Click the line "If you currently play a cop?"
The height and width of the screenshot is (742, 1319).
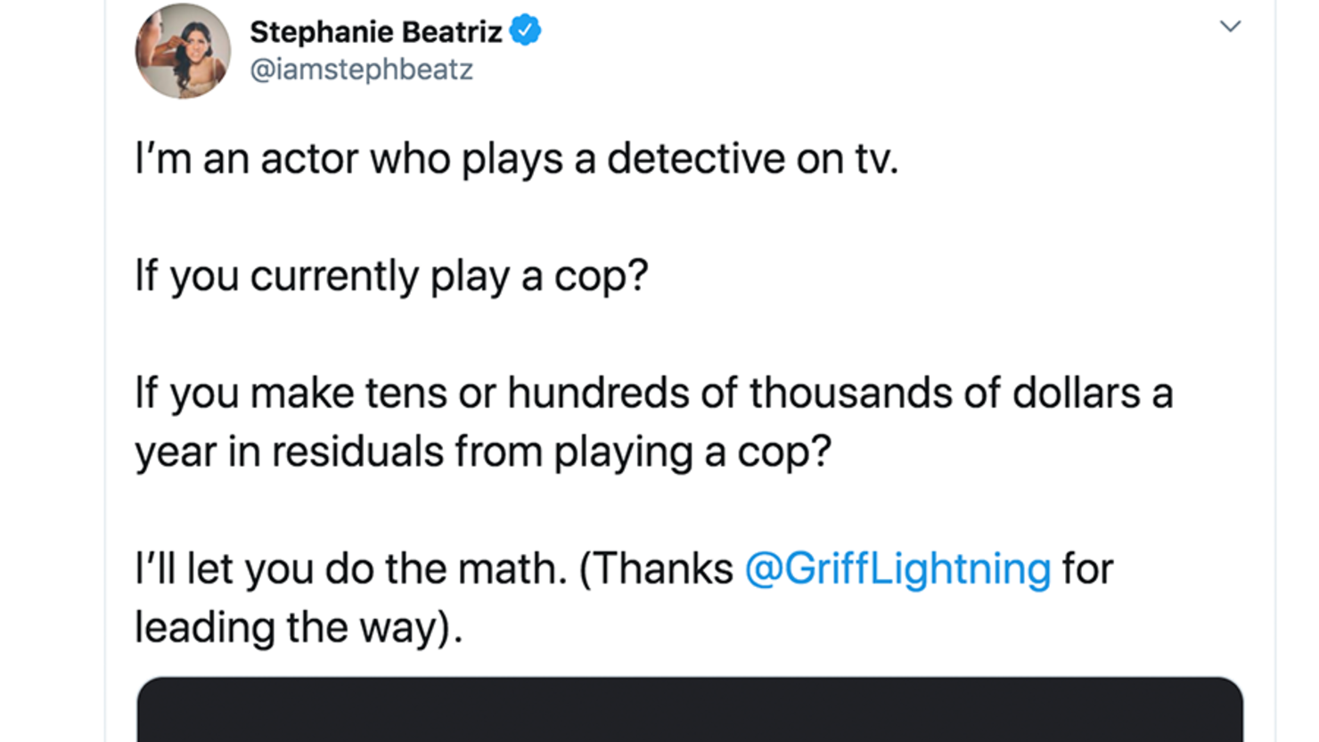(x=391, y=276)
